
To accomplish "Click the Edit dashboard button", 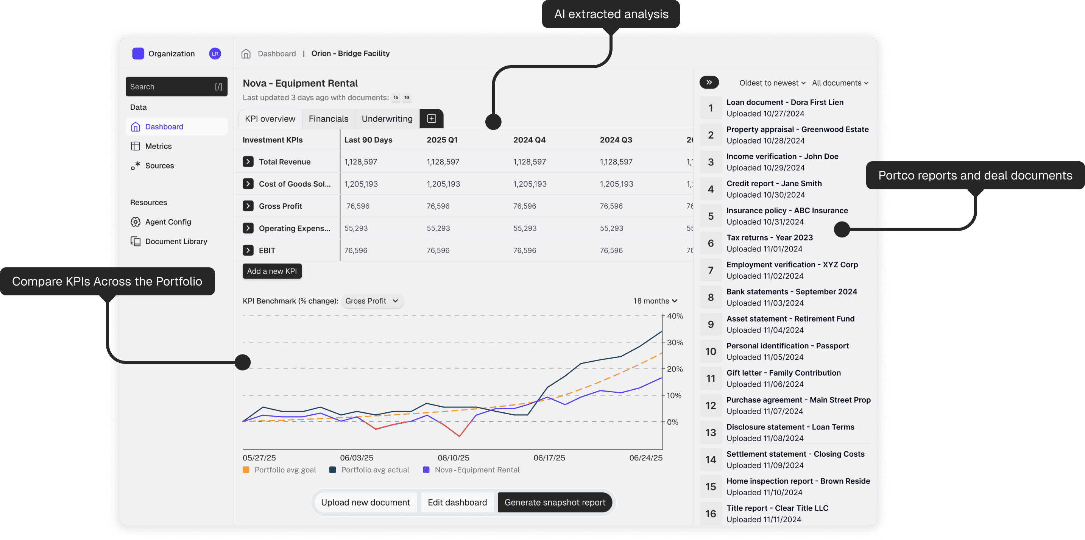I will coord(457,503).
